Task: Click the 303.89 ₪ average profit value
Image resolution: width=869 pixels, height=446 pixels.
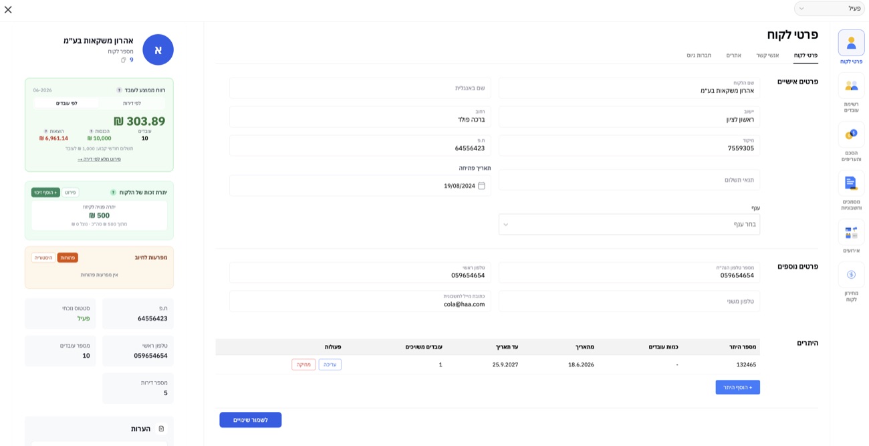Action: 139,121
